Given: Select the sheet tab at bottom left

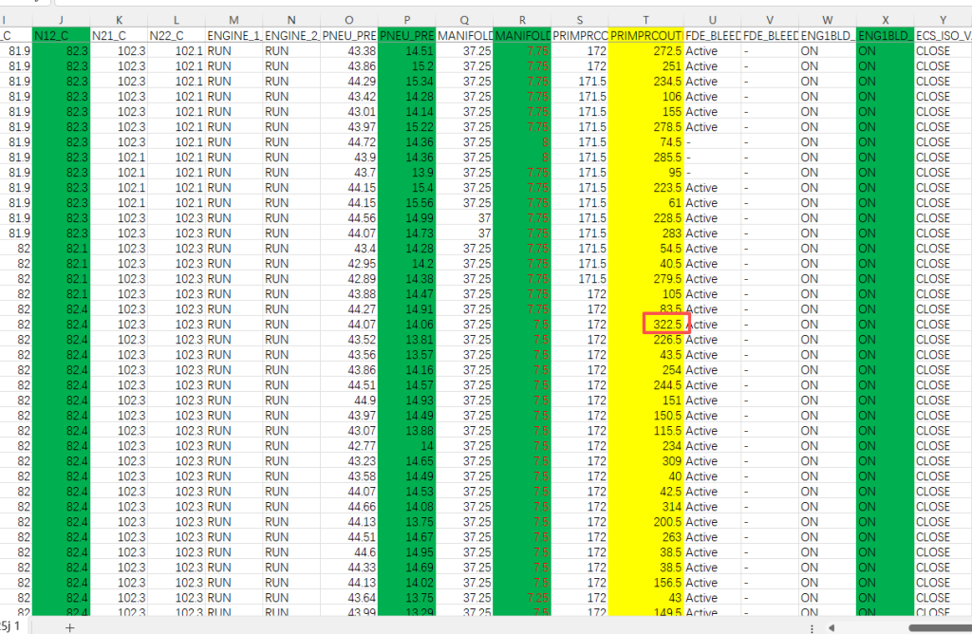Looking at the screenshot, I should [x=9, y=626].
